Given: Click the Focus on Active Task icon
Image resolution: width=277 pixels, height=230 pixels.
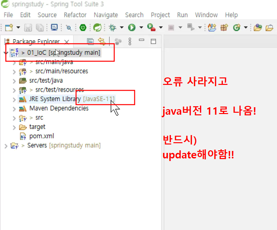Looking at the screenshot, I should pos(118,41).
